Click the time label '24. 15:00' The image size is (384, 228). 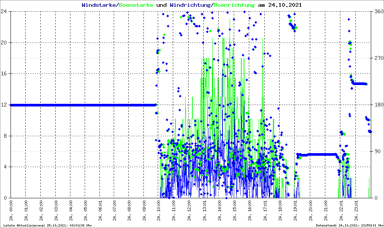point(235,211)
